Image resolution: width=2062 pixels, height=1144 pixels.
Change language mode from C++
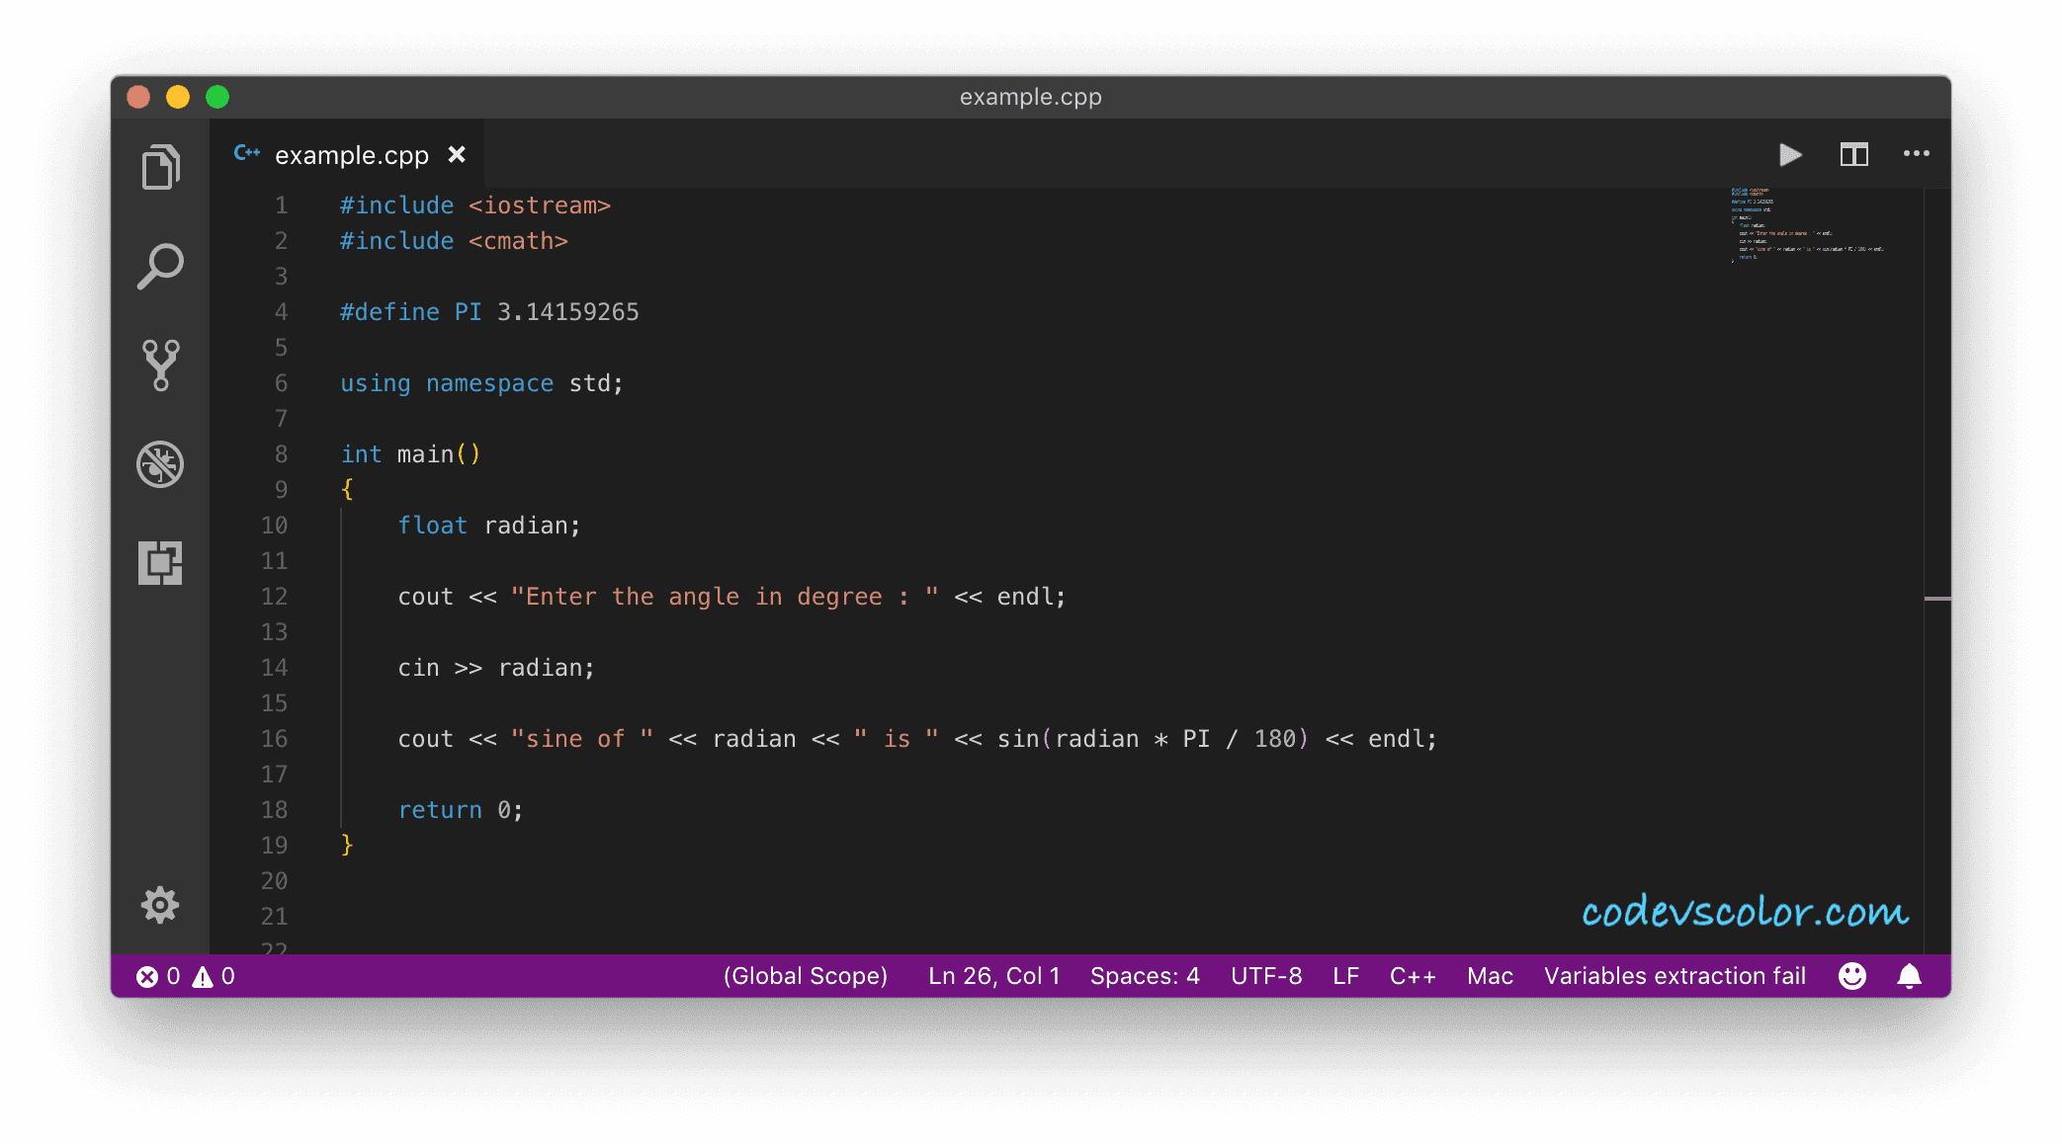pyautogui.click(x=1413, y=976)
